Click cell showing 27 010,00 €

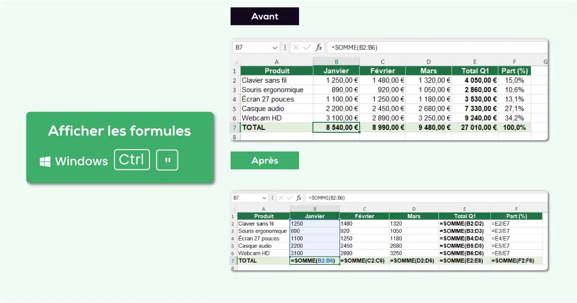click(x=475, y=127)
